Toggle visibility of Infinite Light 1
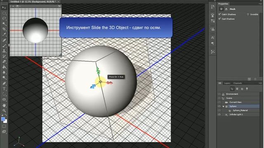Viewport: 264px width, 148px height. (219, 114)
